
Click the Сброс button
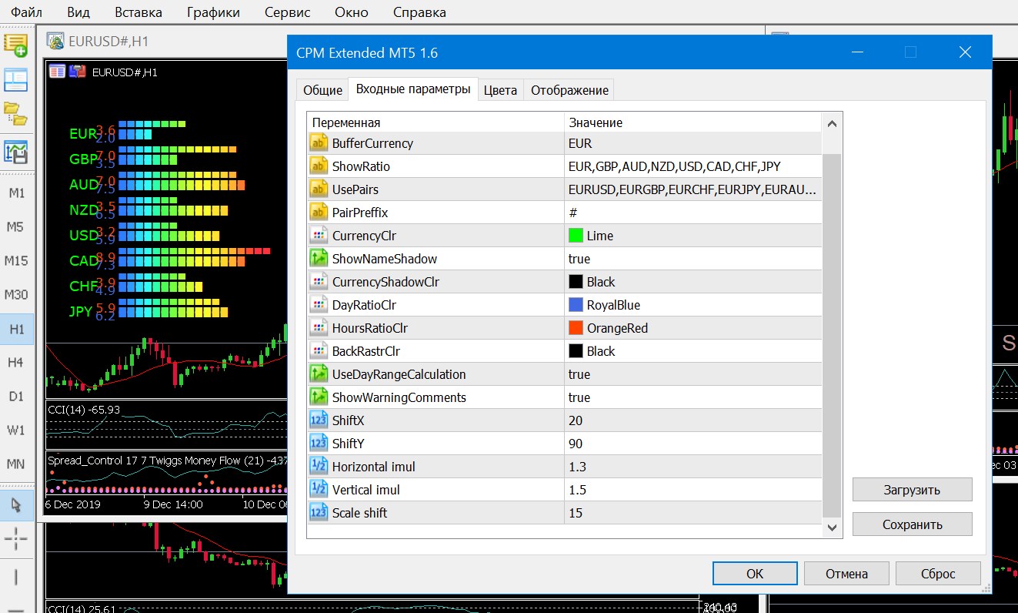point(938,574)
